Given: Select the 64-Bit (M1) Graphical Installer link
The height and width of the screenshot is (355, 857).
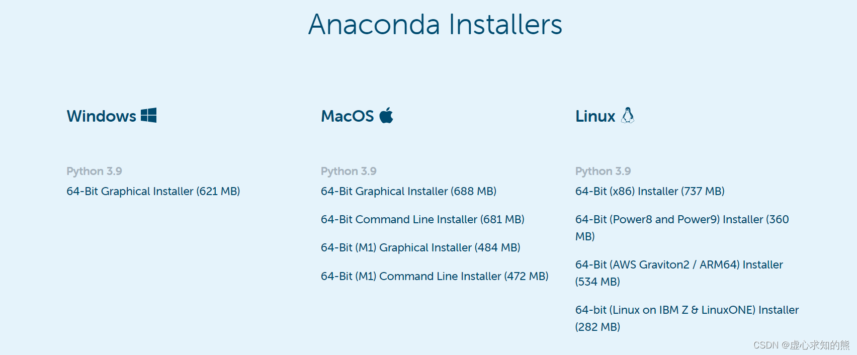Looking at the screenshot, I should pyautogui.click(x=420, y=248).
